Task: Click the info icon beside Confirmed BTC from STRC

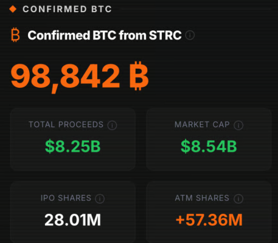Action: [x=190, y=35]
